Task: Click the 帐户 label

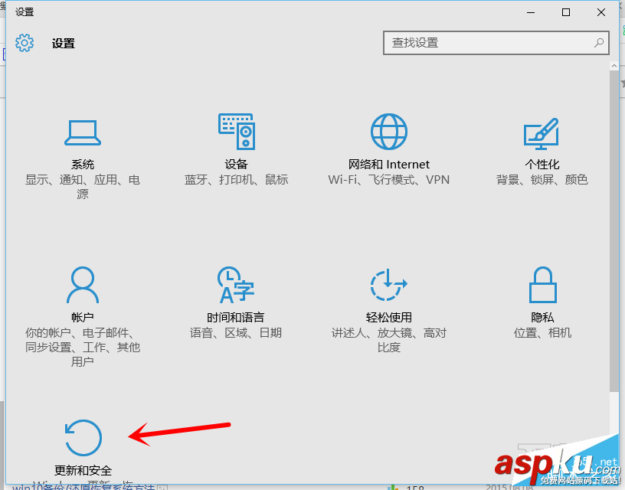Action: click(83, 317)
